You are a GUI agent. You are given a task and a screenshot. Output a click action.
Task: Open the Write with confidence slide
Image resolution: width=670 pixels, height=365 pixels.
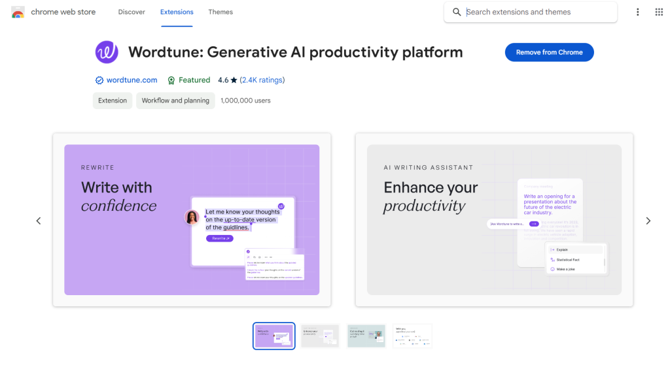click(x=192, y=219)
